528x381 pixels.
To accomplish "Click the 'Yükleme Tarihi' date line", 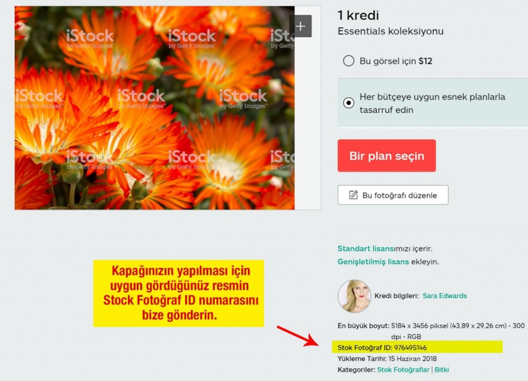I will pos(387,359).
